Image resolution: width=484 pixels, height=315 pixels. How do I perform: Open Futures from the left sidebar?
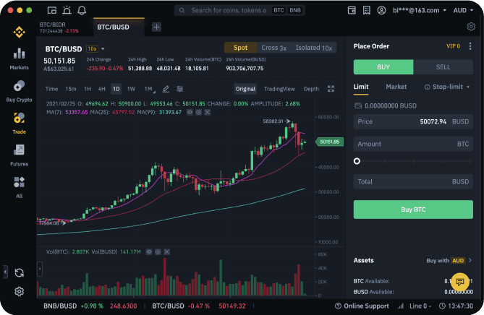pos(20,155)
